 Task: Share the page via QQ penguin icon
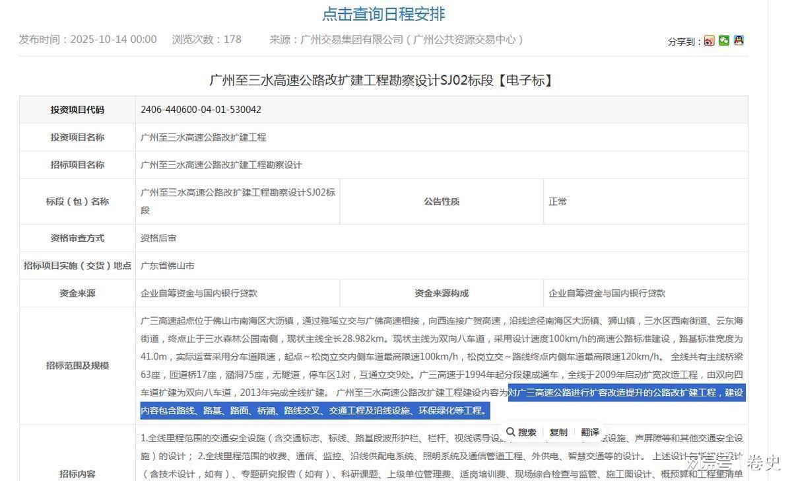coord(739,41)
